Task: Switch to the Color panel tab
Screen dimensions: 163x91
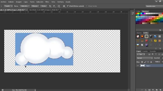Action: (x=138, y=11)
